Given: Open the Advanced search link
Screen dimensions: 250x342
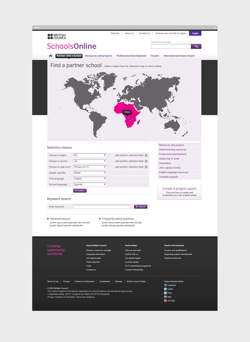Looking at the screenshot, I should [x=60, y=219].
